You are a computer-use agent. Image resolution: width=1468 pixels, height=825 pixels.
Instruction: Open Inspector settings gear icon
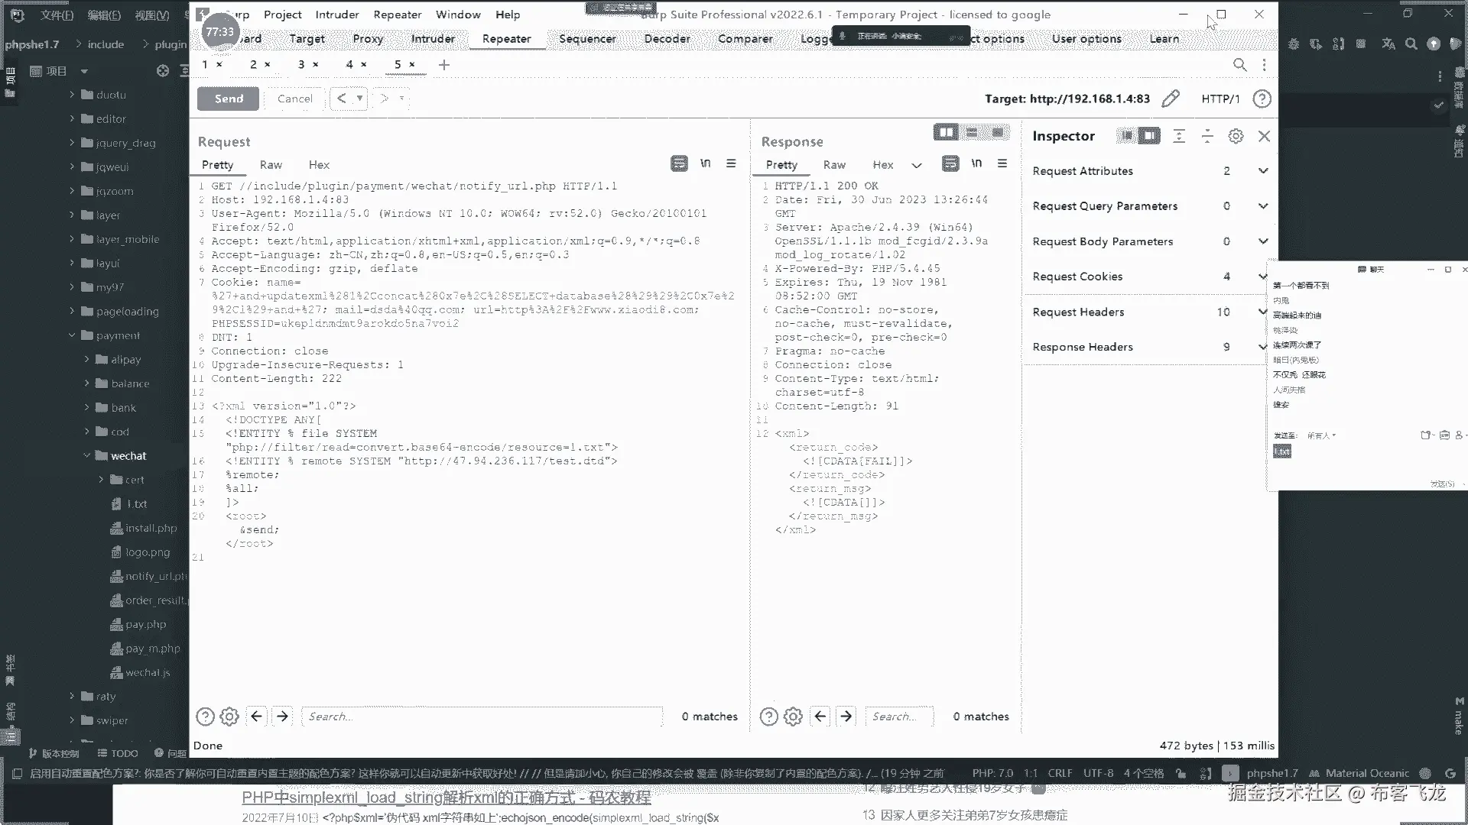[x=1236, y=136]
